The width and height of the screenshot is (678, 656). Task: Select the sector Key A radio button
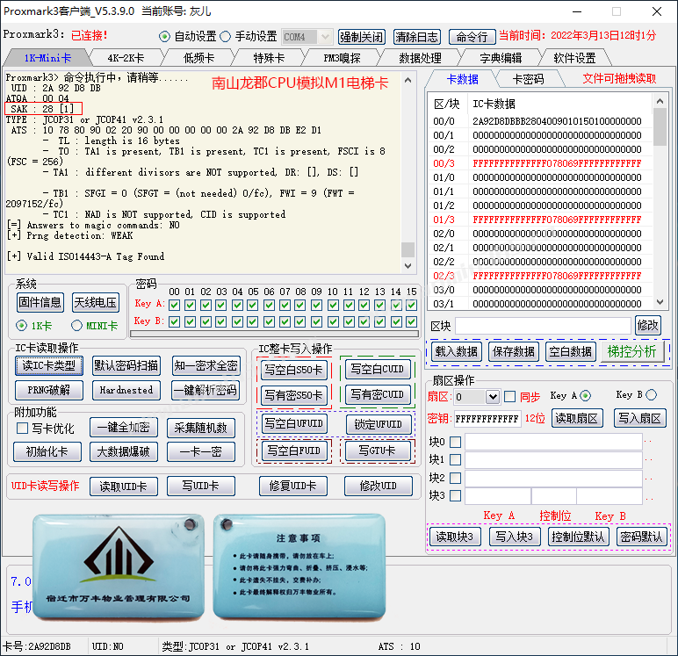(x=586, y=395)
